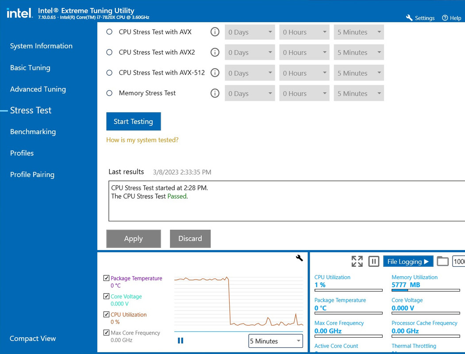Image resolution: width=465 pixels, height=354 pixels.
Task: Click the CPU Utilization meter bar
Action: 349,290
